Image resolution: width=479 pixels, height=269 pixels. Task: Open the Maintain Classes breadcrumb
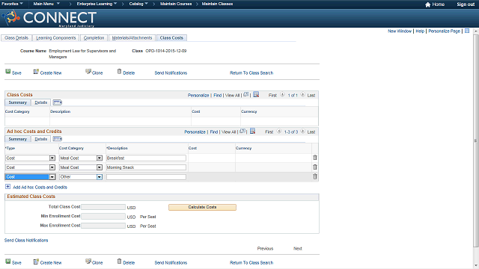217,4
